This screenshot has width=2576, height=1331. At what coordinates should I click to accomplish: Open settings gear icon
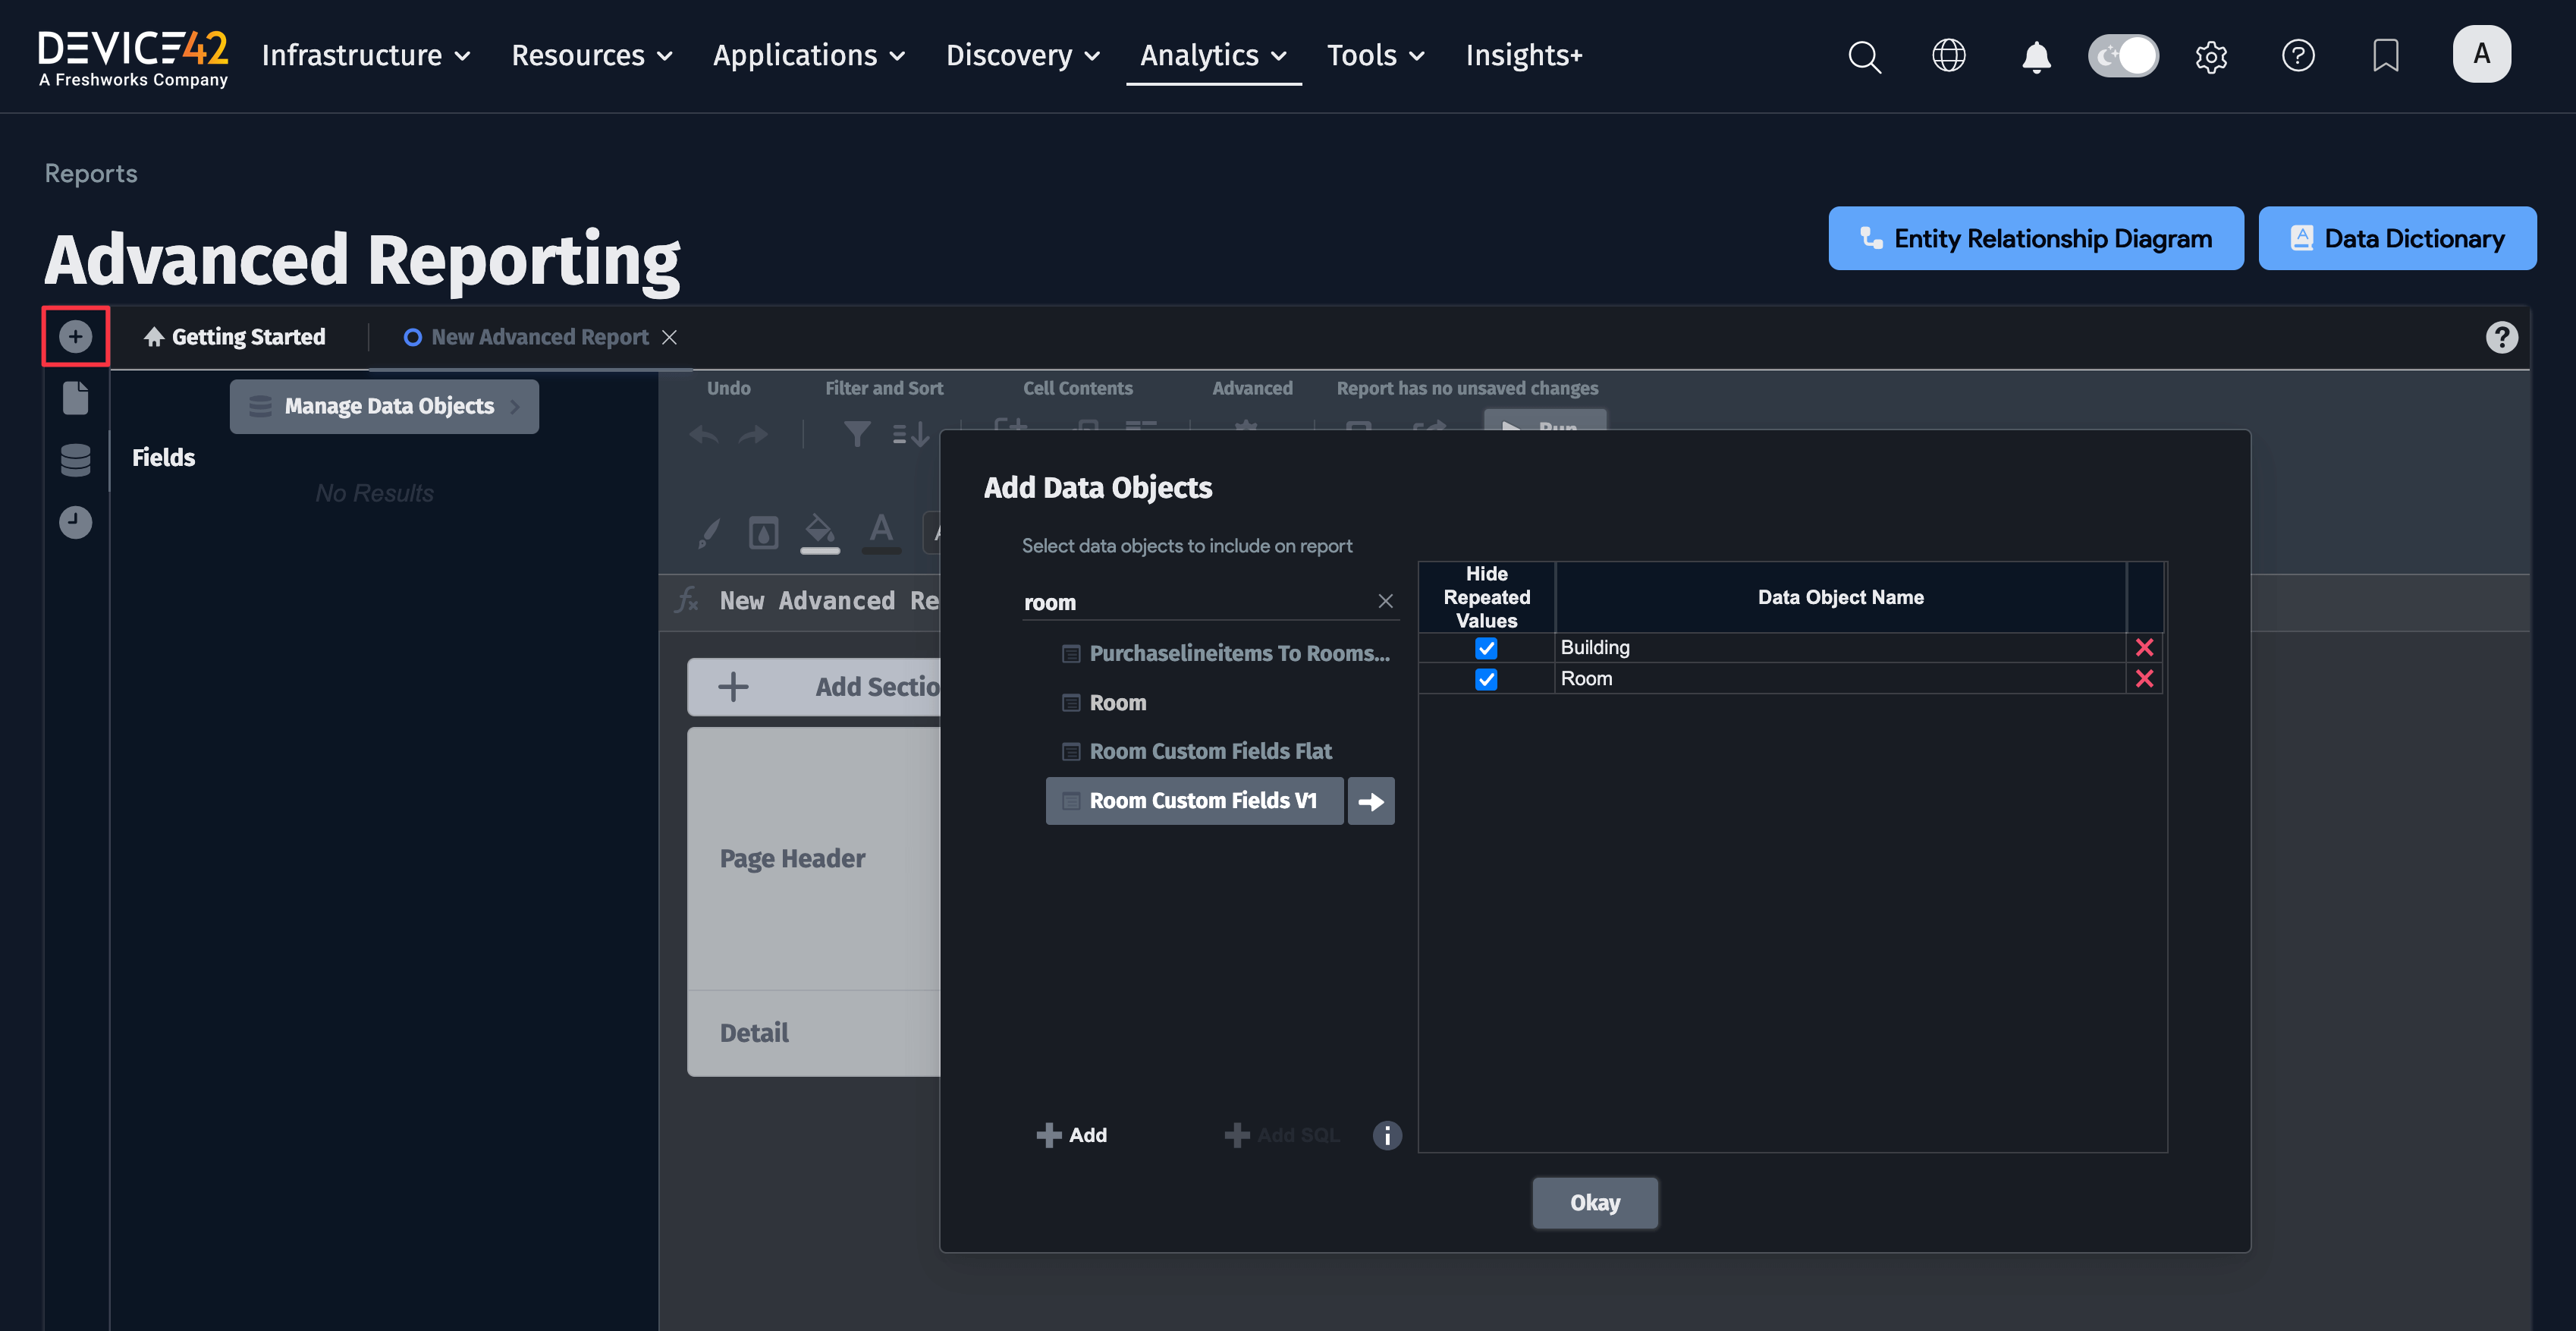tap(2211, 56)
